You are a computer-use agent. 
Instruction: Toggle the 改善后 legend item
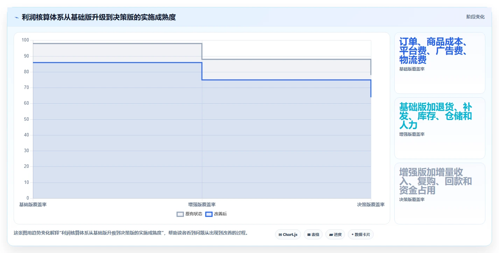tap(216, 214)
